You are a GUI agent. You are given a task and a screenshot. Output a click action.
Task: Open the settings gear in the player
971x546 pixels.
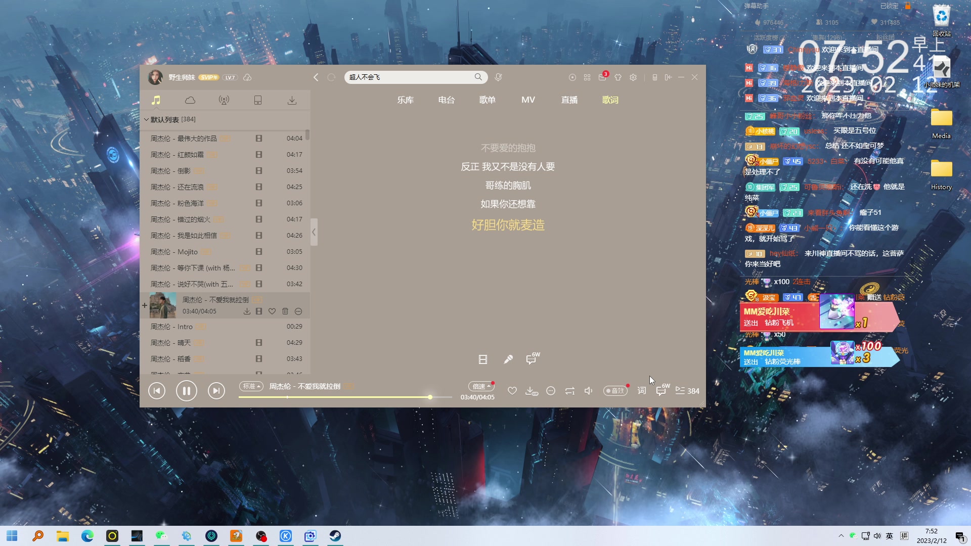coord(633,77)
